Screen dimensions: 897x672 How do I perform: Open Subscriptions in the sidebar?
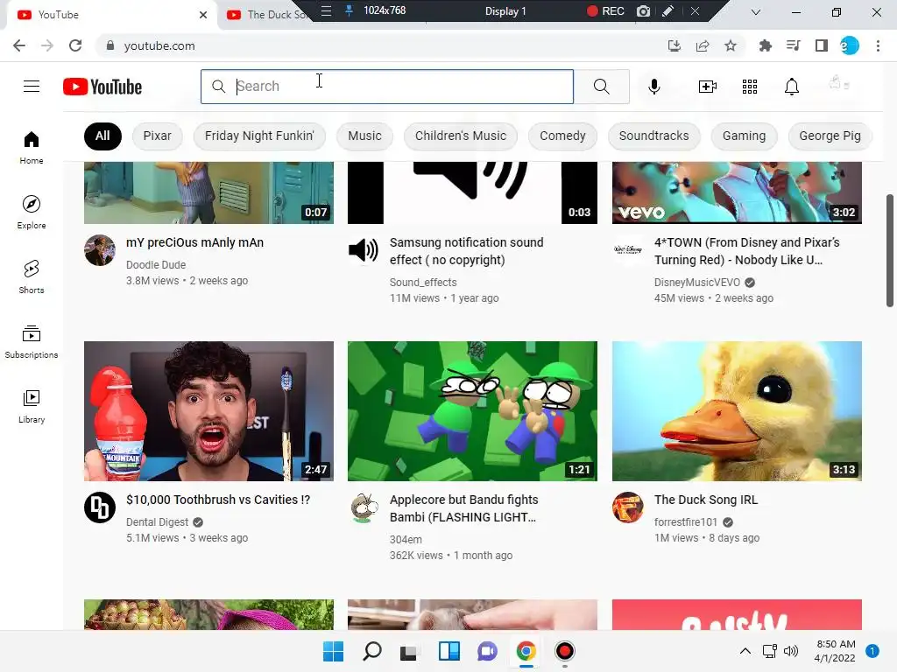point(32,342)
